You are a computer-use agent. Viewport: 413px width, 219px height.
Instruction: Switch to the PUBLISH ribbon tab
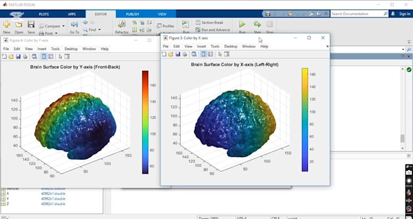click(x=132, y=14)
